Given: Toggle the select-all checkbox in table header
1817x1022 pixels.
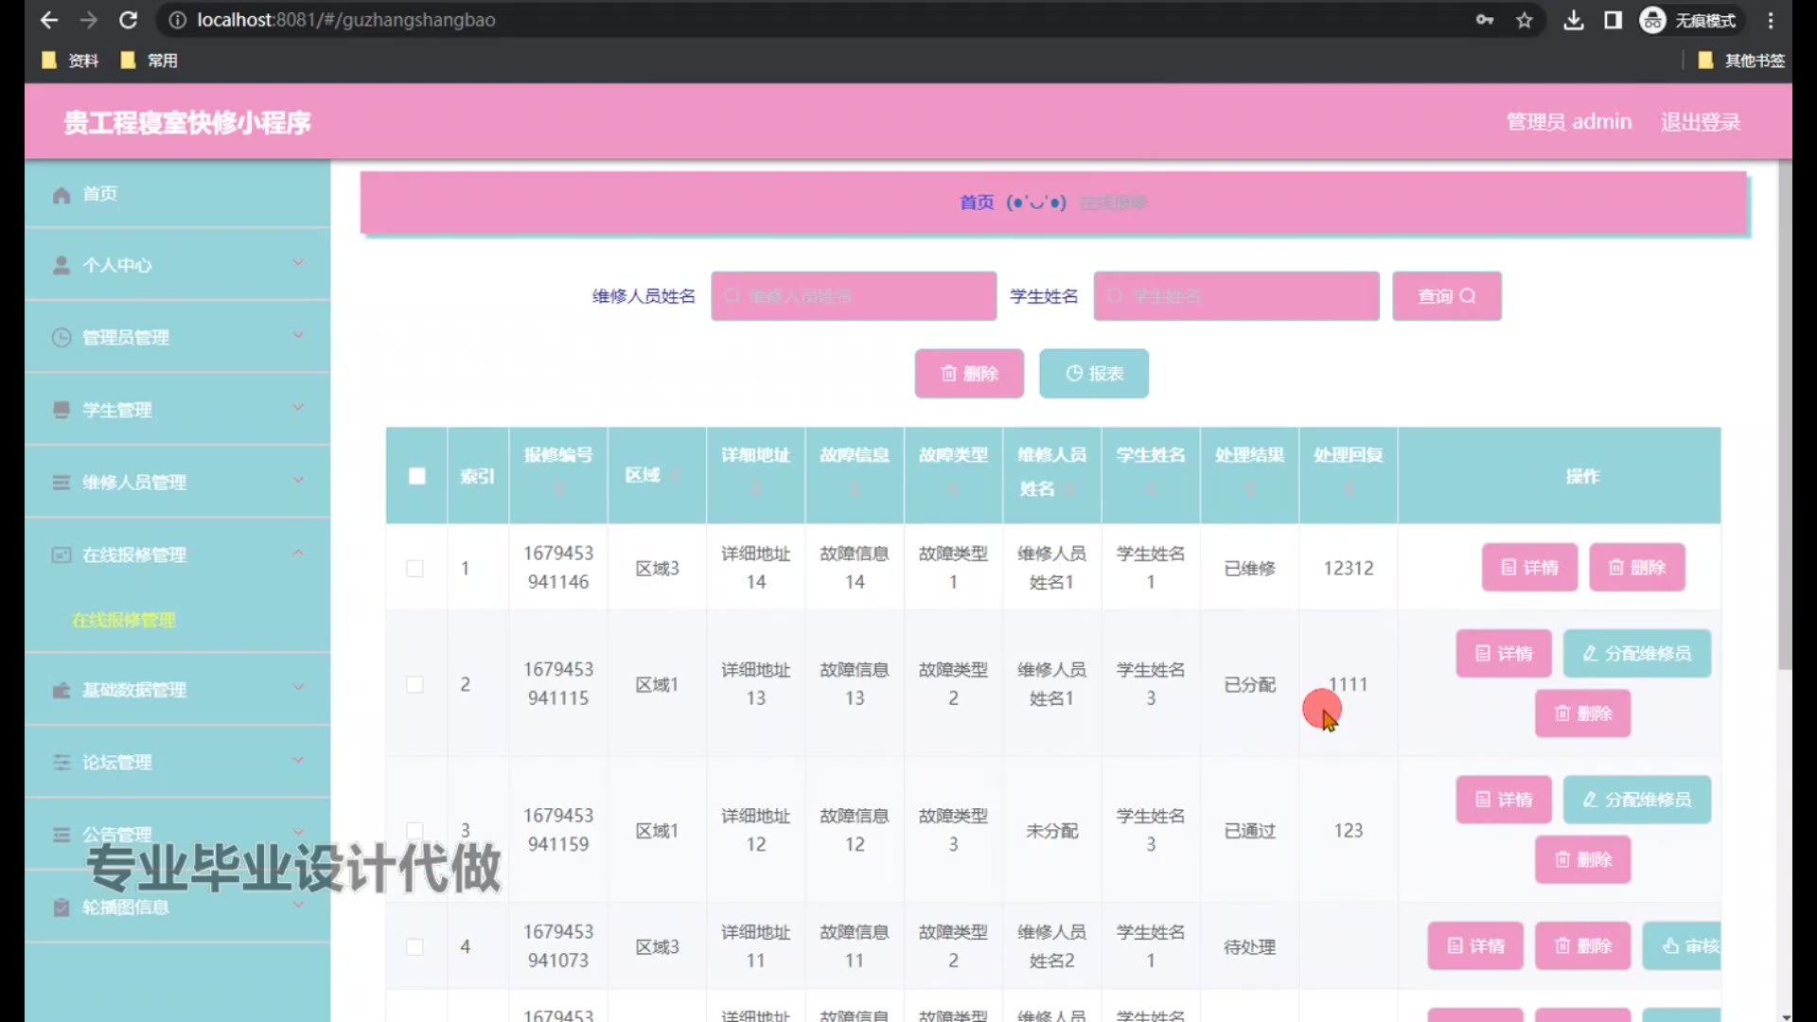Looking at the screenshot, I should tap(416, 476).
